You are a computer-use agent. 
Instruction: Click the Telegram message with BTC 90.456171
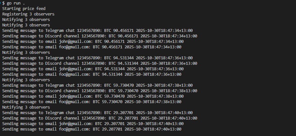click(97, 30)
